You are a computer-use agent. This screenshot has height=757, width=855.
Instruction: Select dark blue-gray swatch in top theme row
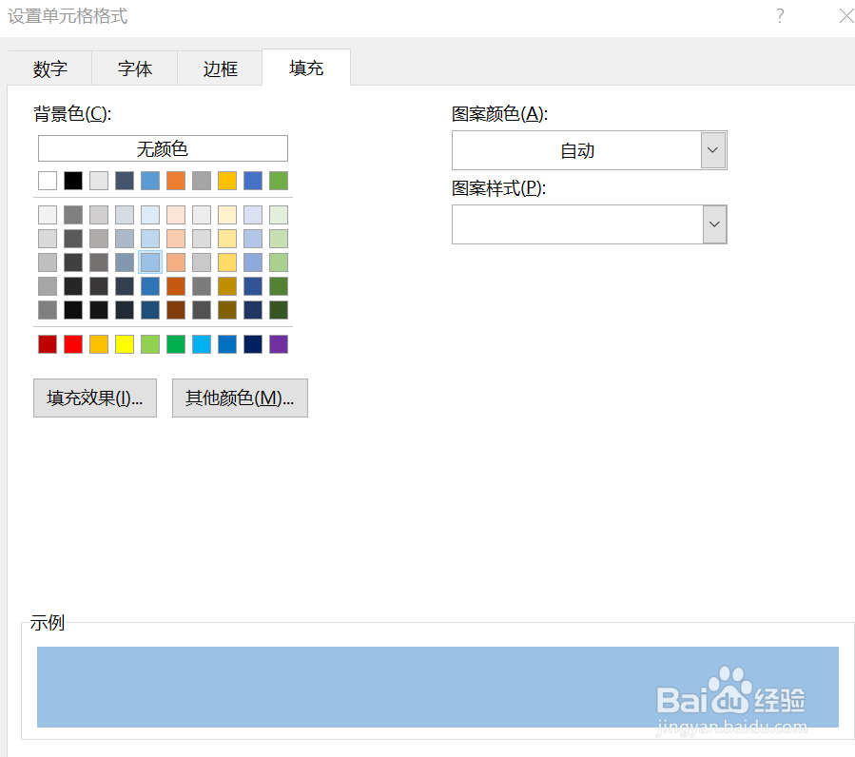coord(125,181)
